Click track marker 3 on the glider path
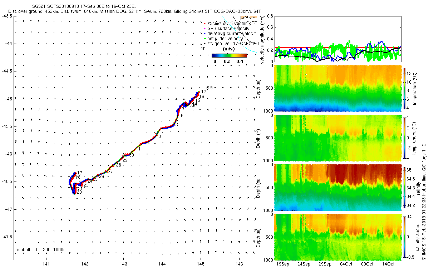429x268 pixels. (160, 137)
